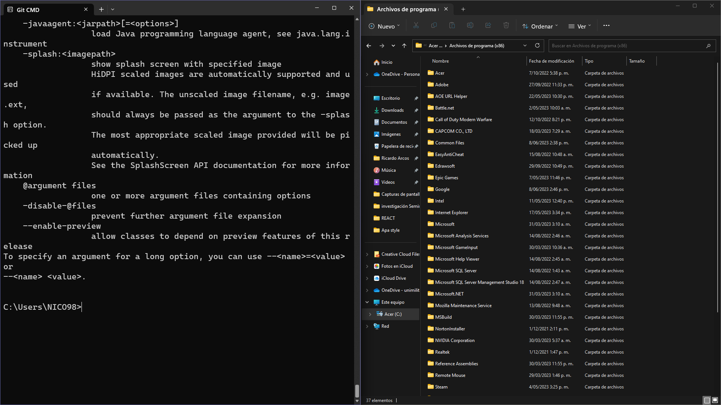Open Escritorio quick access folder

[391, 98]
